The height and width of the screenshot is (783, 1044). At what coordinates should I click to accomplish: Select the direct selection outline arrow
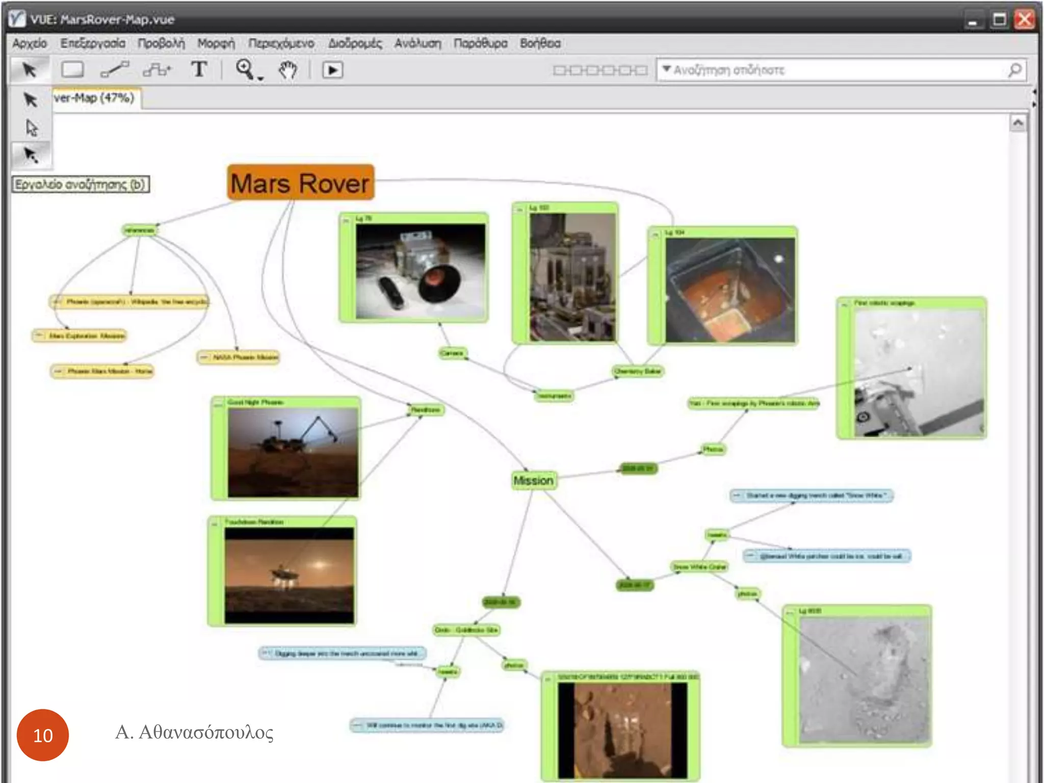[x=32, y=127]
